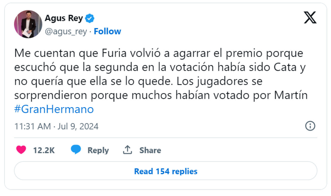331x196 pixels.
Task: Click the Agus Rey display name
Action: 64,19
